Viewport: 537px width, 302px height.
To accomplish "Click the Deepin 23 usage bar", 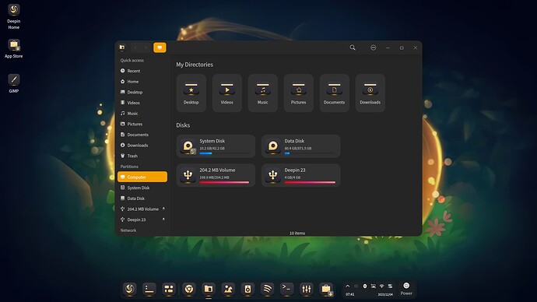I will pyautogui.click(x=310, y=182).
